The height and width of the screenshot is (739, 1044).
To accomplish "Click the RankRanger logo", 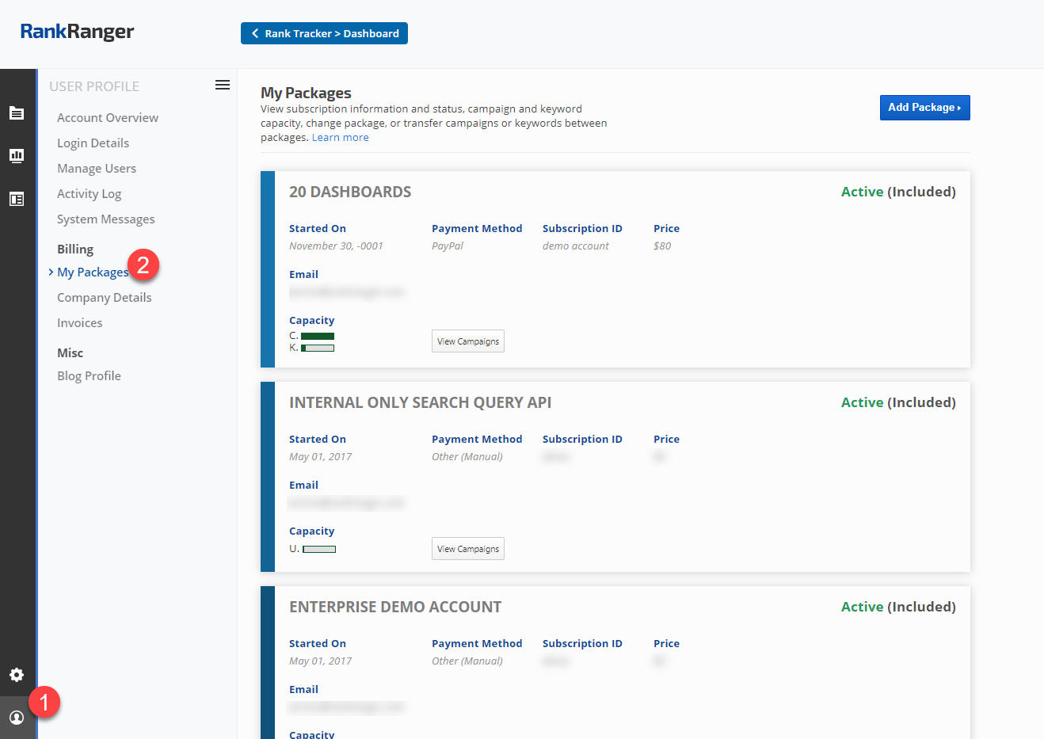I will point(77,32).
